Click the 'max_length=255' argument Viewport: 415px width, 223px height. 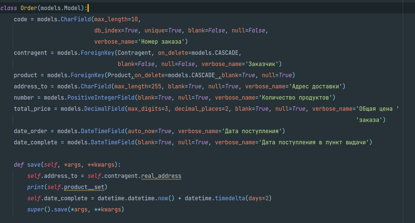pyautogui.click(x=138, y=87)
